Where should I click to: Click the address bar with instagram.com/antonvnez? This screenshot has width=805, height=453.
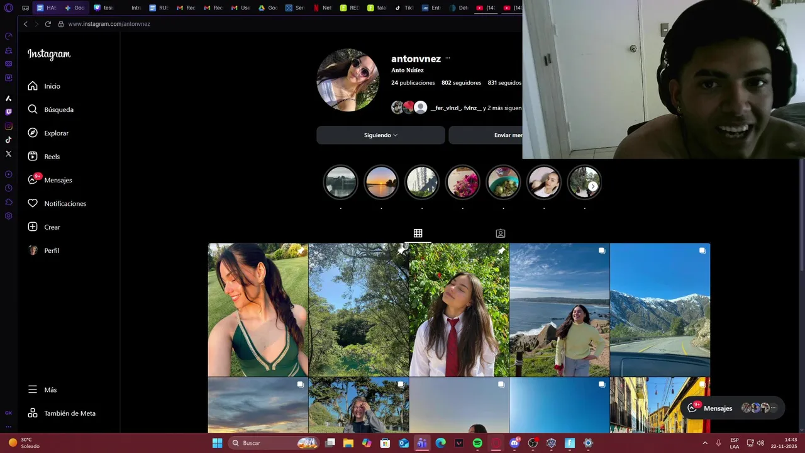point(109,24)
